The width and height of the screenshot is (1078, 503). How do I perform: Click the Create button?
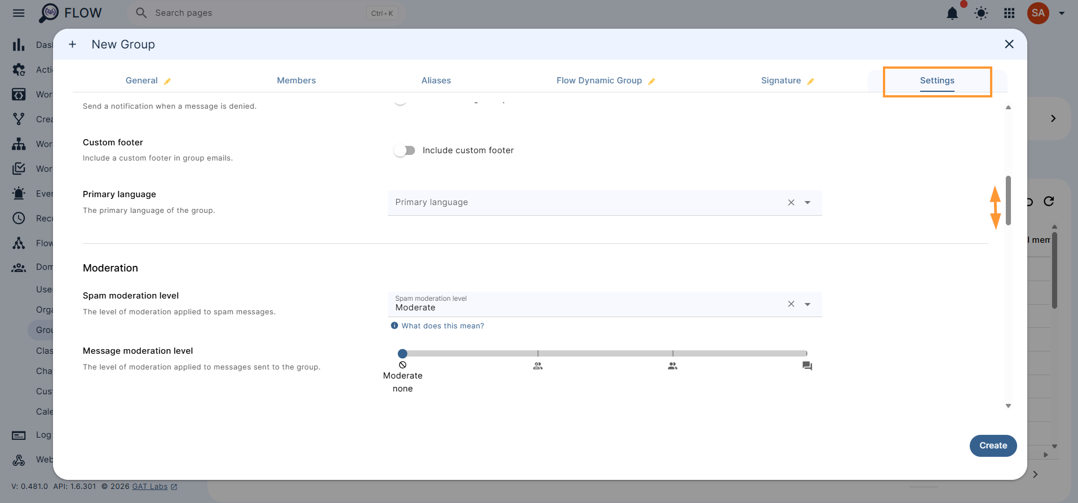pos(993,446)
